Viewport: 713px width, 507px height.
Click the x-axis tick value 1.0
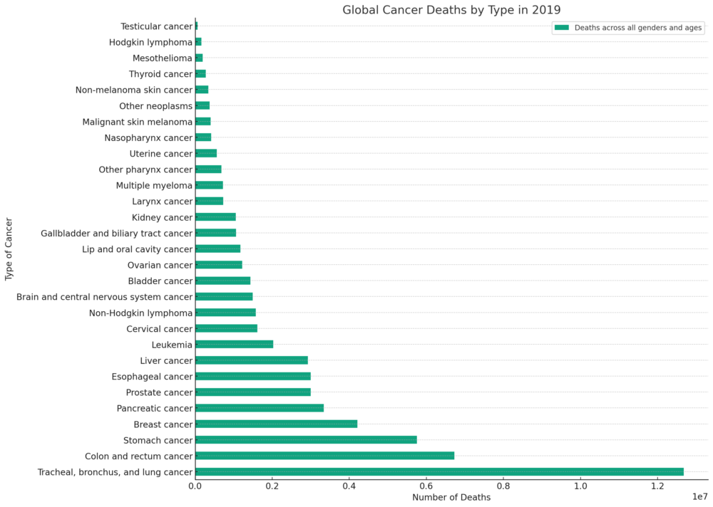pos(580,486)
